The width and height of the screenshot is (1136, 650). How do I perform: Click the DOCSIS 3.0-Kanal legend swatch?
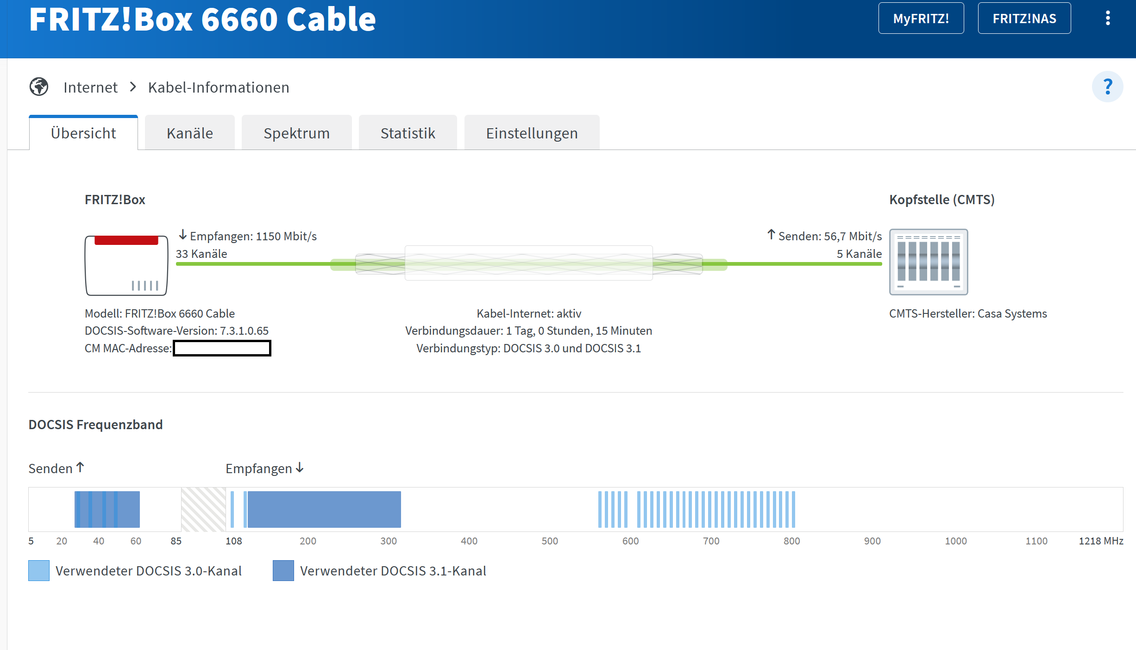39,570
